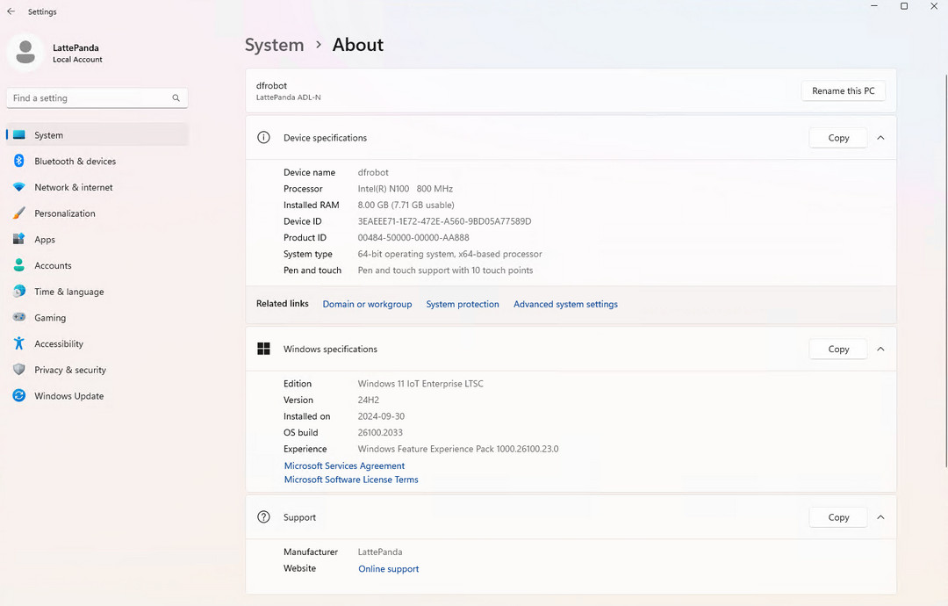This screenshot has height=606, width=948.
Task: Copy the Device specifications
Action: [837, 138]
